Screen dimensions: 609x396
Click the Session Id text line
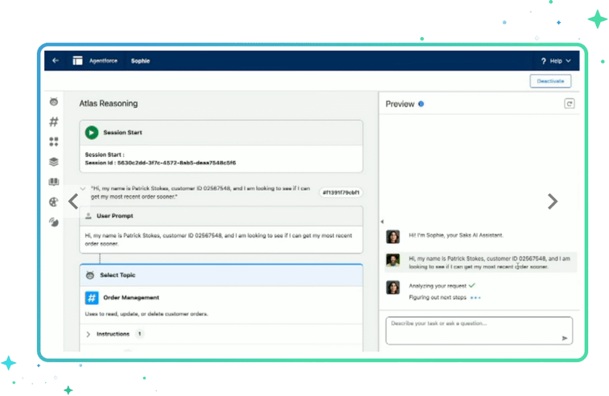pyautogui.click(x=161, y=163)
